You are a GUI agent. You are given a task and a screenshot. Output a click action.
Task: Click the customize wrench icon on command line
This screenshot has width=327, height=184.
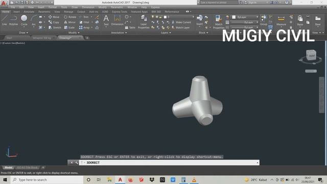76,163
